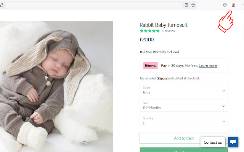Expand the Quantity dropdown
Screen dimensions: 244x152
pos(184,121)
